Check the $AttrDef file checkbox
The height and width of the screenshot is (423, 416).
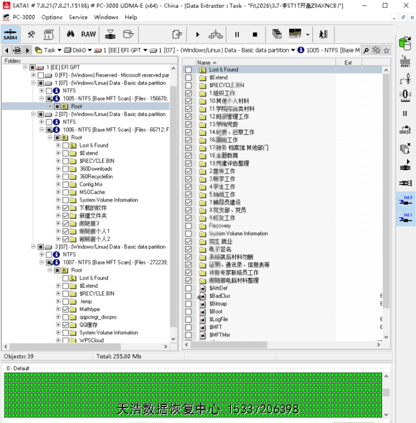pos(189,288)
